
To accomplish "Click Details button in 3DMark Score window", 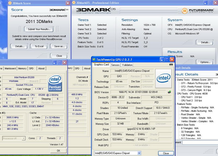I will (x=20, y=46).
